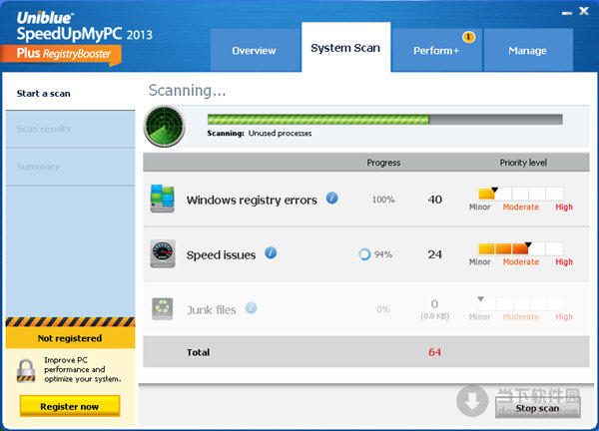This screenshot has height=431, width=599.
Task: Click the Speed issues label
Action: click(221, 255)
